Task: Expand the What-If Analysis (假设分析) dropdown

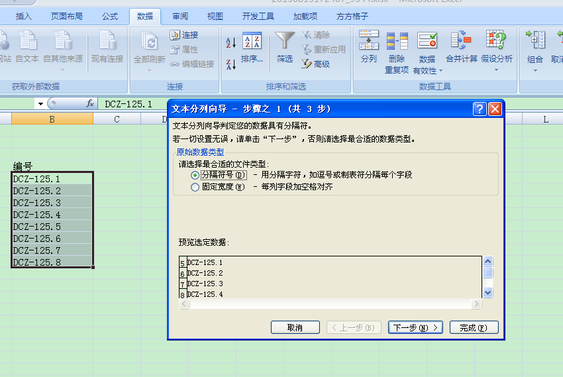Action: coord(496,70)
